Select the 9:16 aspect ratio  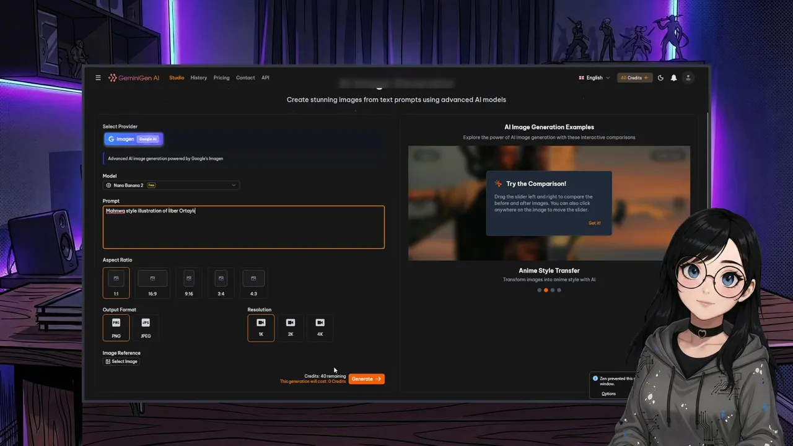pos(189,283)
